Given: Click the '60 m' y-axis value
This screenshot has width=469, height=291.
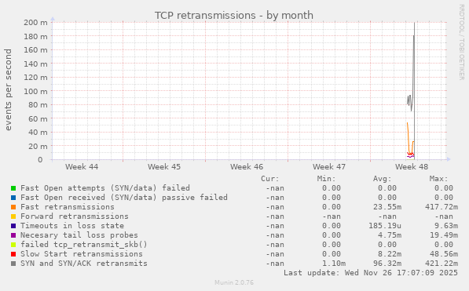Looking at the screenshot, I should pyautogui.click(x=38, y=119).
